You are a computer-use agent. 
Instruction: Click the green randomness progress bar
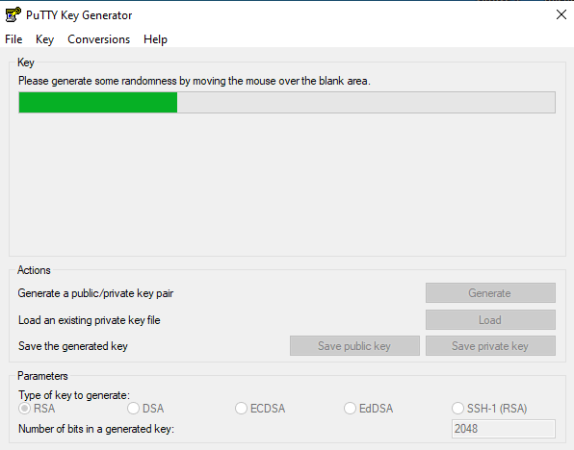coord(98,102)
